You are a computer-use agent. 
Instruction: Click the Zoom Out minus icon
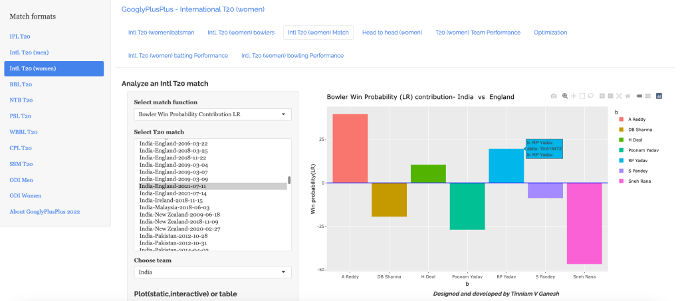pos(611,96)
